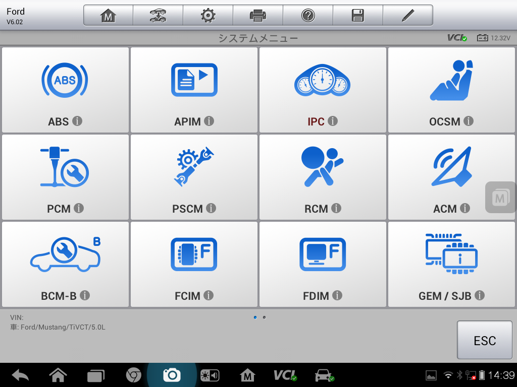This screenshot has height=387, width=517.
Task: Select the IPC instrument cluster tile
Action: 323,90
